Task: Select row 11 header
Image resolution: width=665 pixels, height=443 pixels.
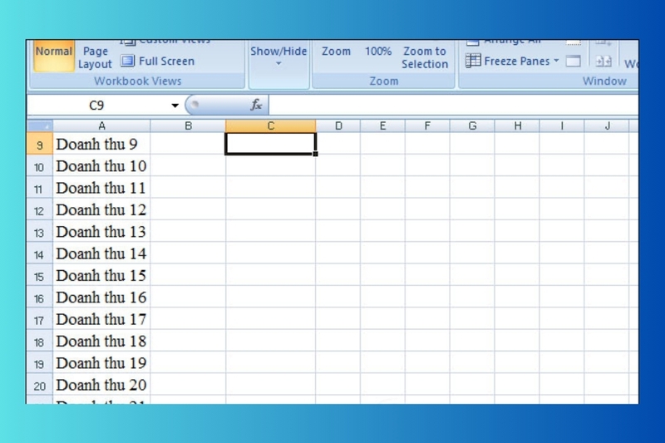Action: pos(39,188)
